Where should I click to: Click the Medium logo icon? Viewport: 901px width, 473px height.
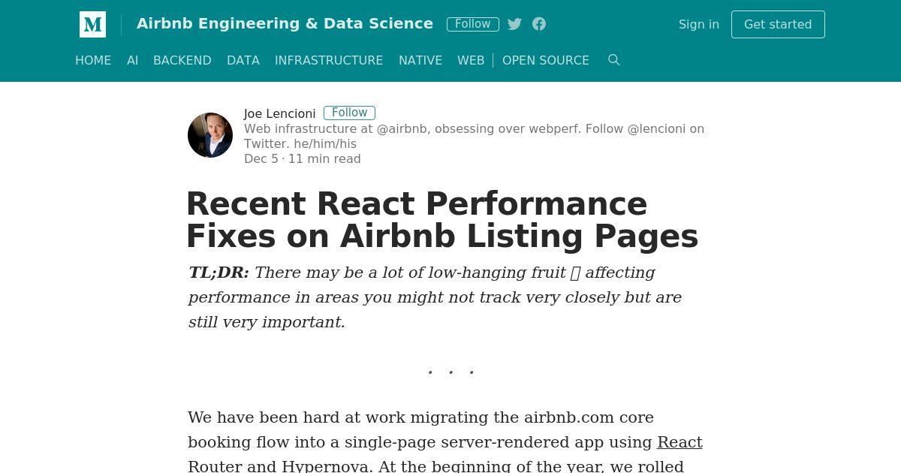click(x=92, y=24)
